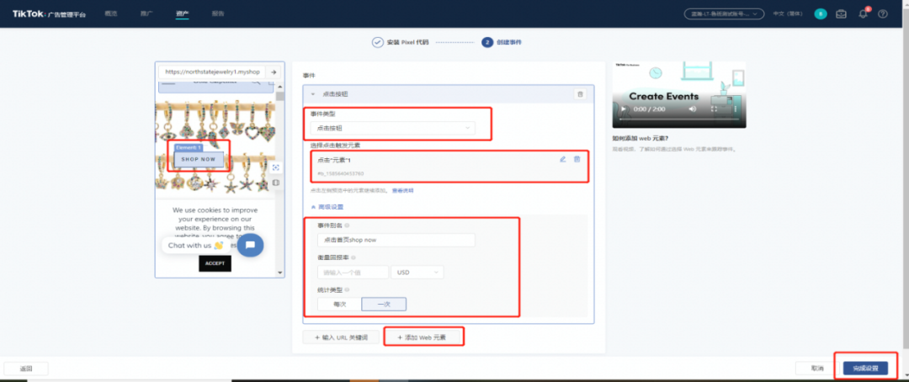Click the teal user avatar

click(821, 14)
